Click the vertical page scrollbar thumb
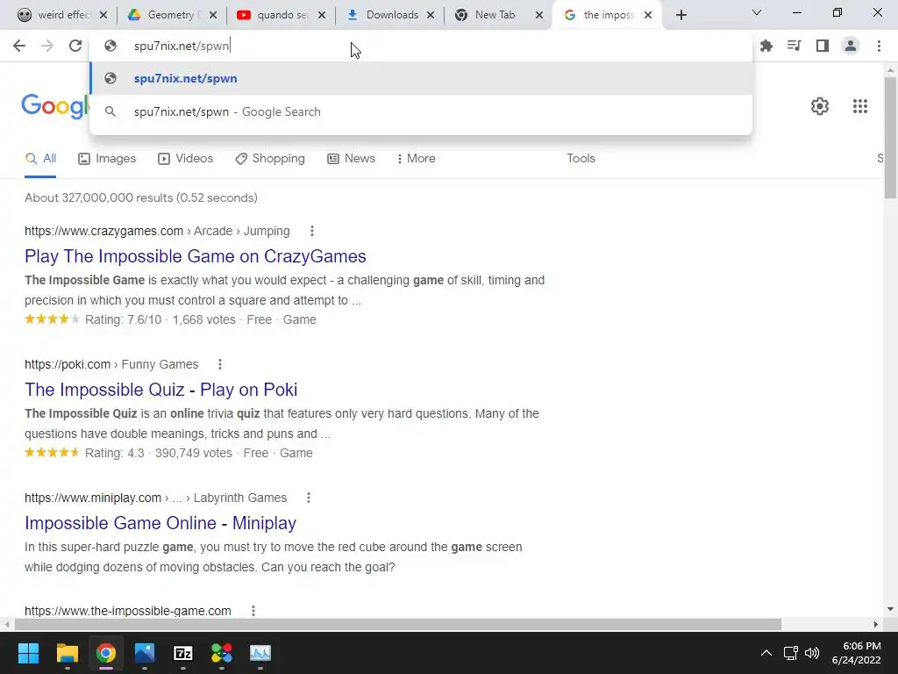The height and width of the screenshot is (674, 898). (890, 138)
